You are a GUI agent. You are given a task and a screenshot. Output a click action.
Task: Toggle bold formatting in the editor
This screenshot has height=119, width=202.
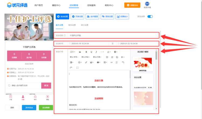[86, 52]
